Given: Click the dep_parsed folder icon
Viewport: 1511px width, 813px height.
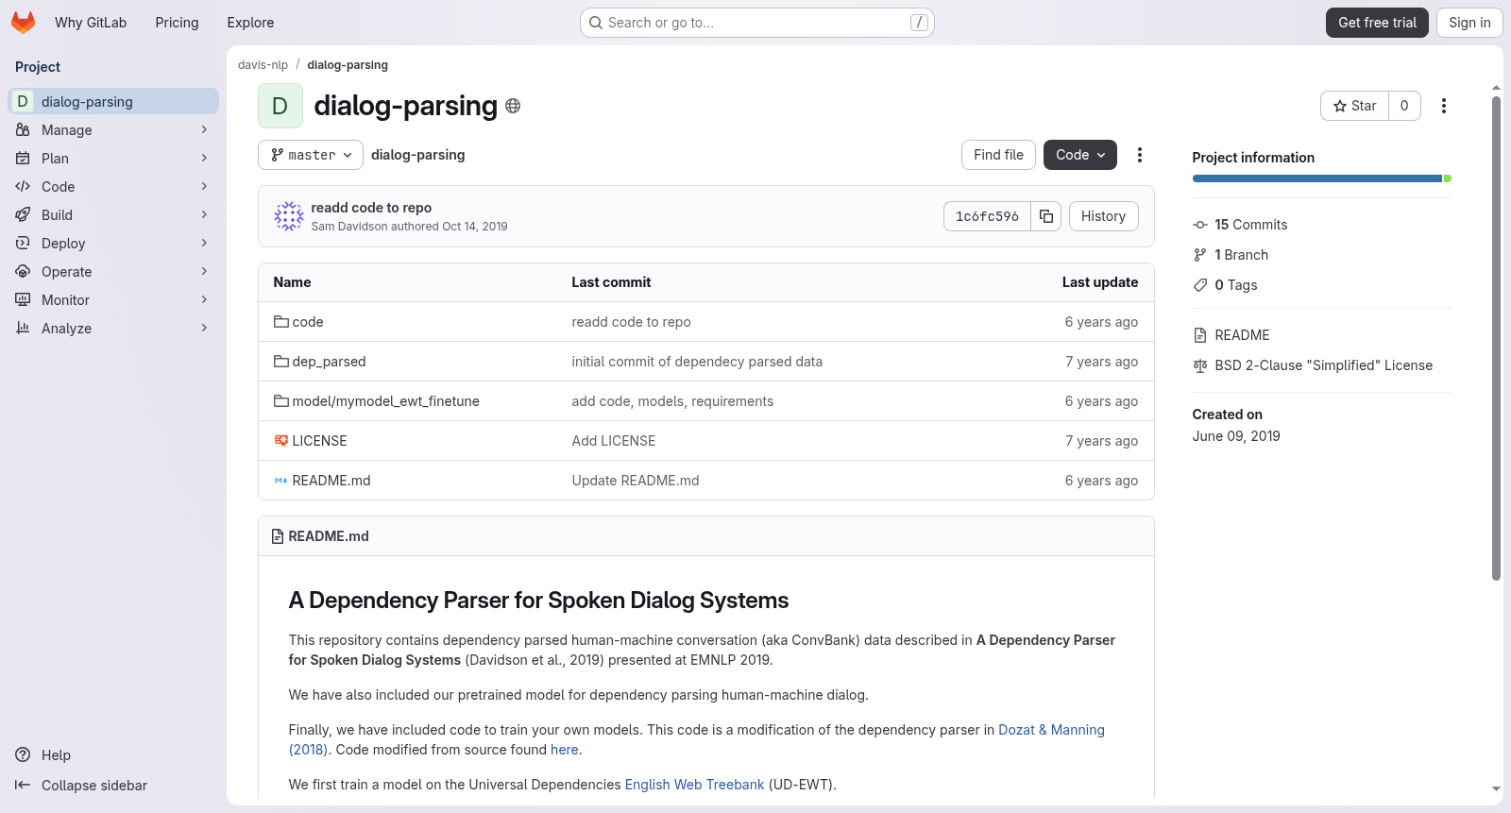Looking at the screenshot, I should click(281, 362).
